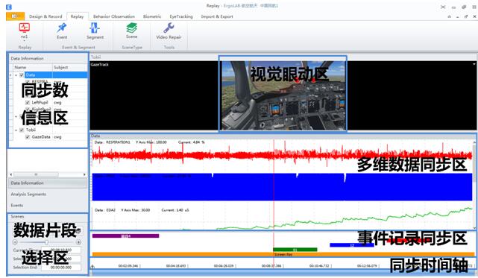The width and height of the screenshot is (478, 278).
Task: Collapse the Tobii tree node
Action: tap(16, 130)
